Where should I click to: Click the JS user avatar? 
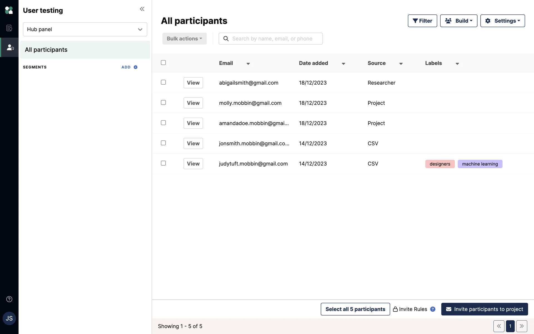point(9,318)
